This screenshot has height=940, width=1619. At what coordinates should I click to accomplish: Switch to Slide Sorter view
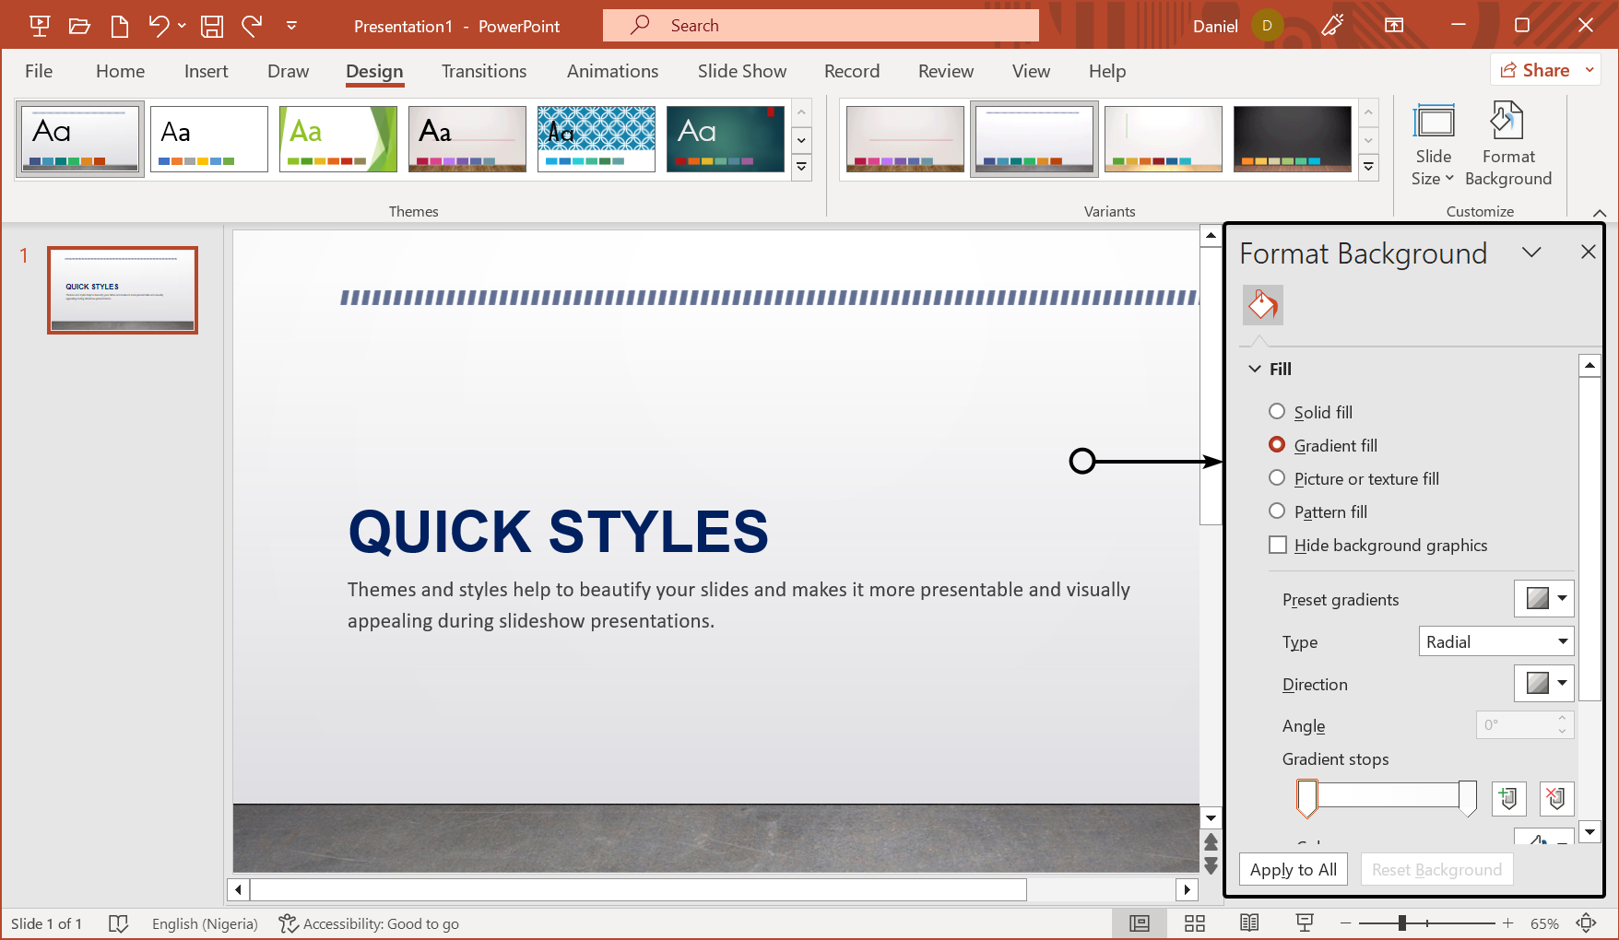(1194, 922)
